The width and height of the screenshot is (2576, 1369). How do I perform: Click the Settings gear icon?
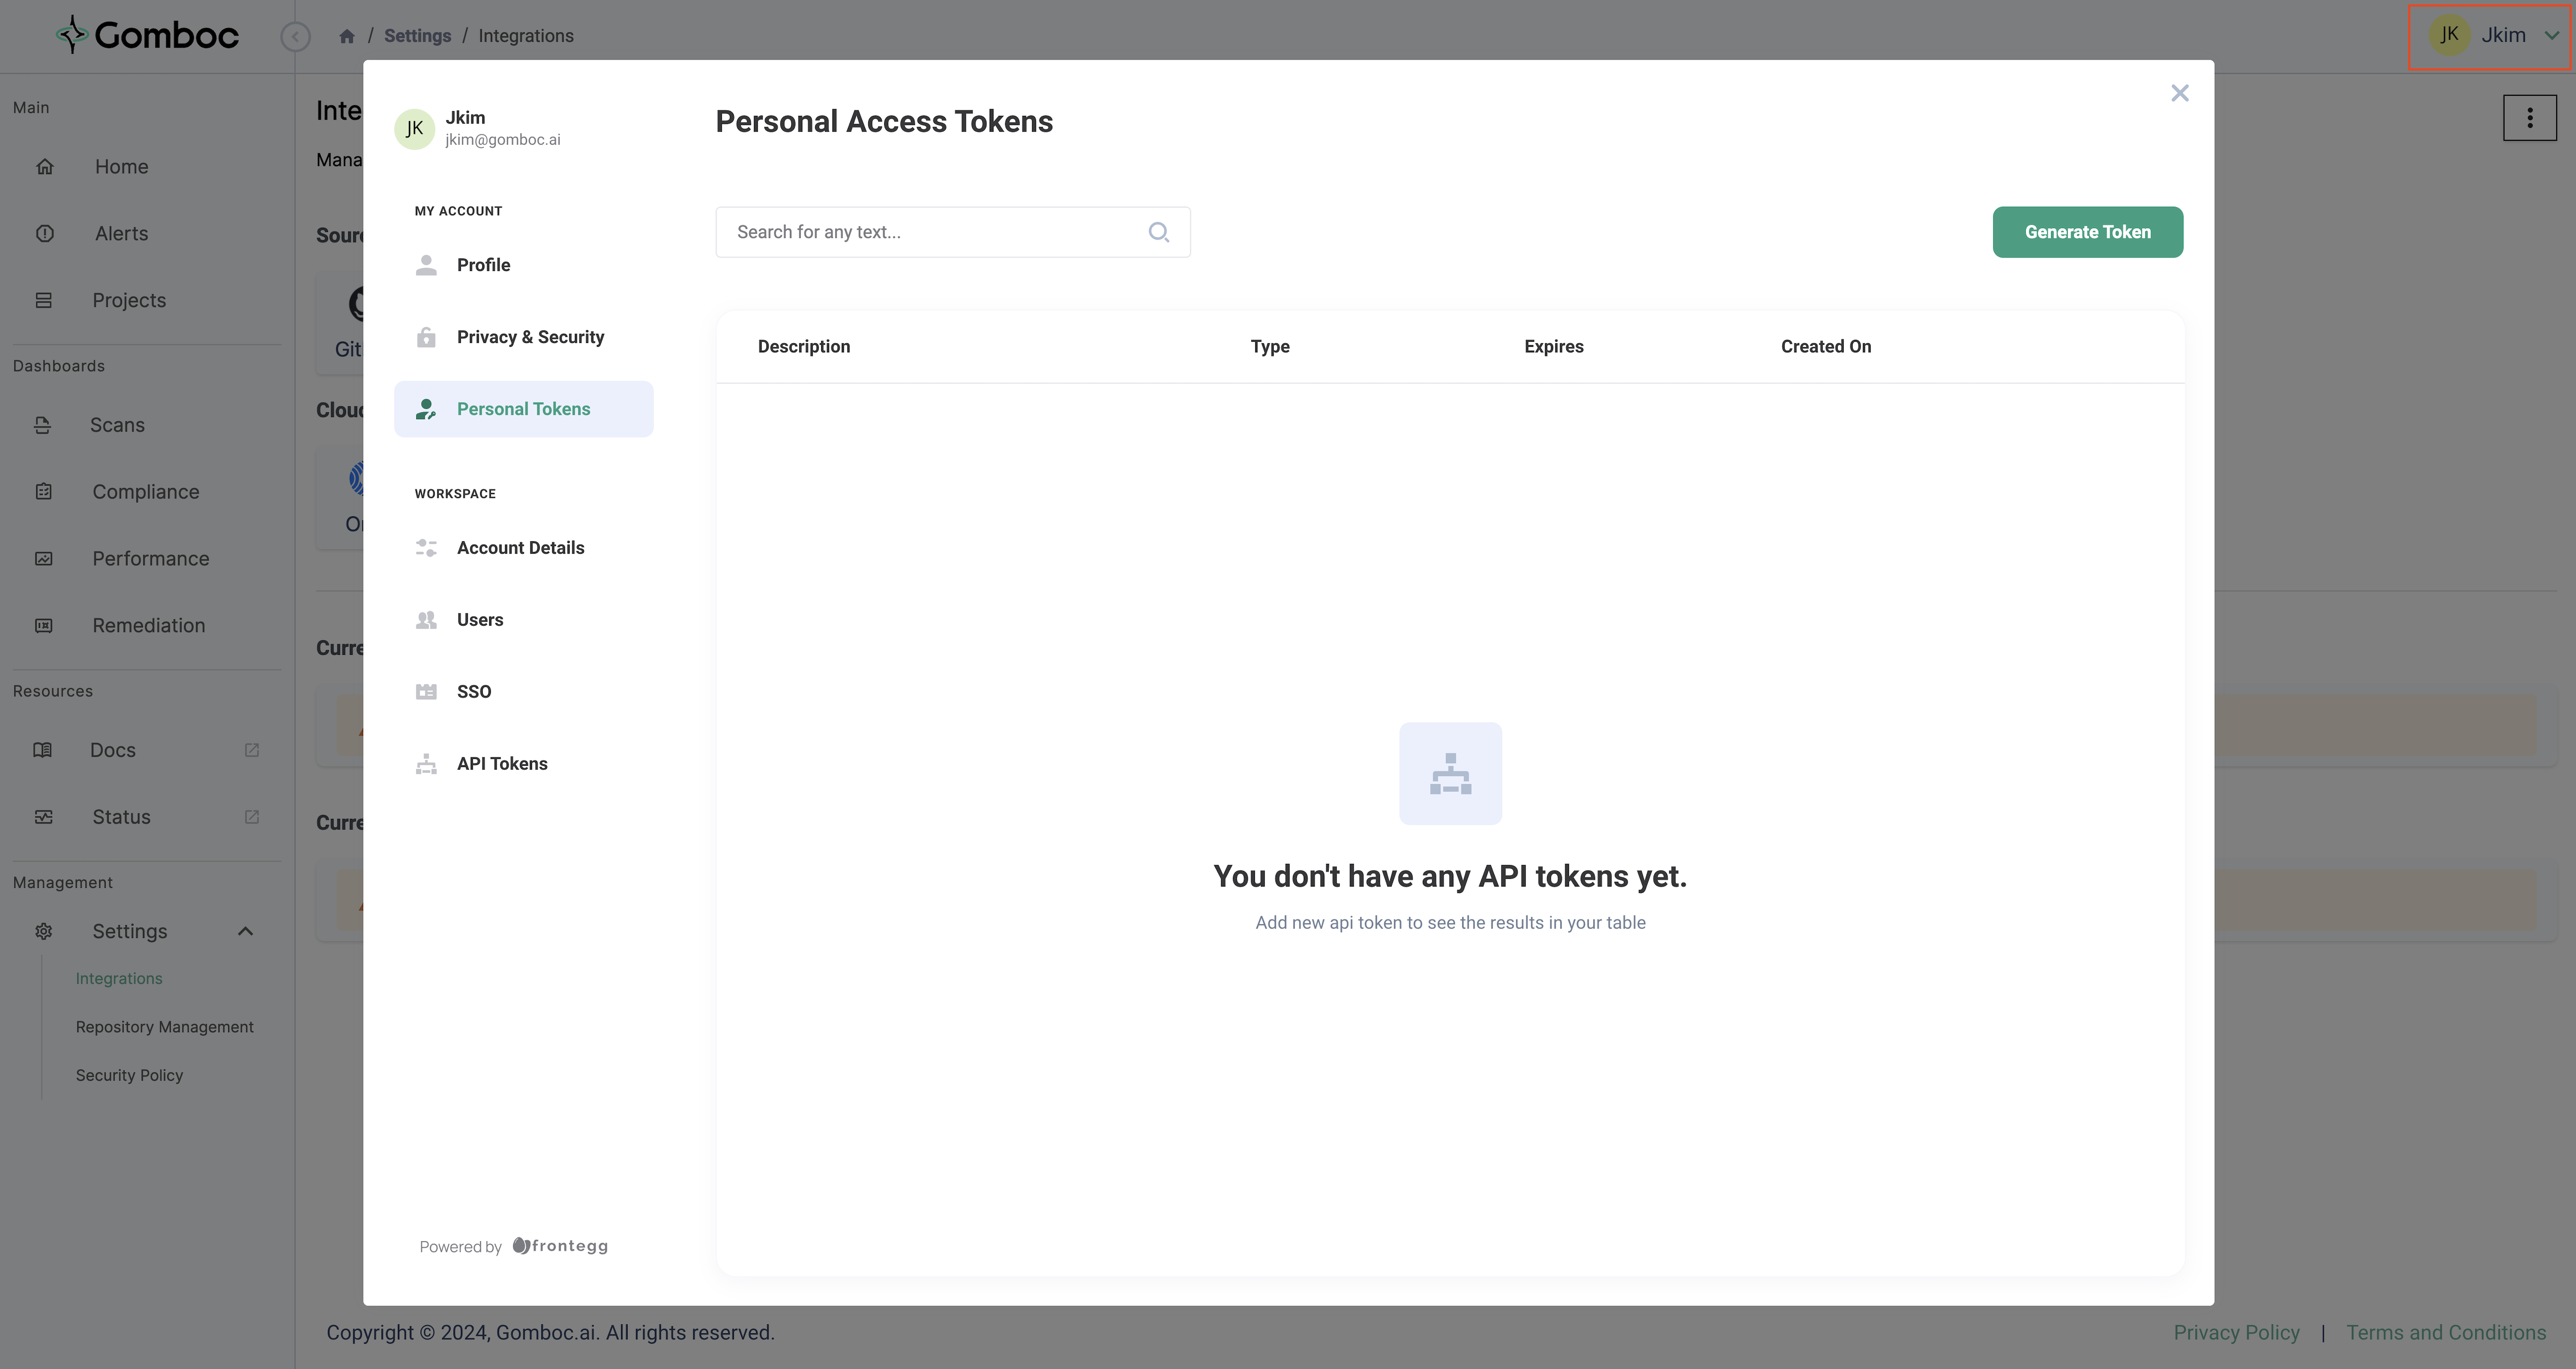44,932
